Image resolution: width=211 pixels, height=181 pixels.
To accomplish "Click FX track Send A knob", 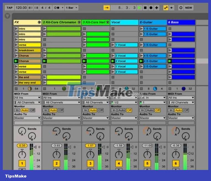I will coord(22,131).
